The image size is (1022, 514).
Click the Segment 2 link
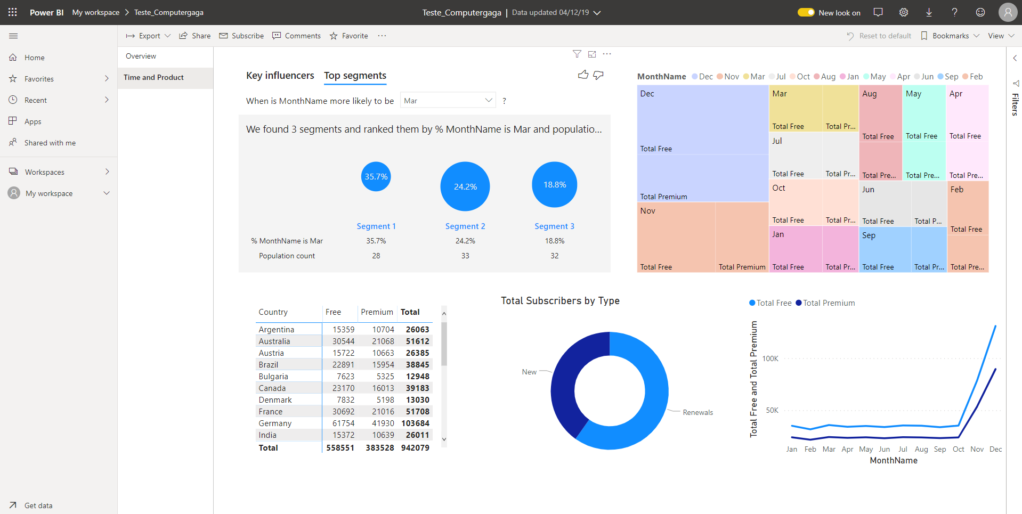[465, 226]
